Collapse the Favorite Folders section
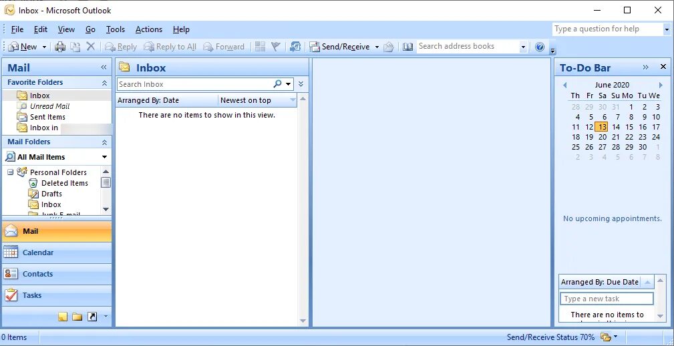This screenshot has width=674, height=346. [x=104, y=83]
